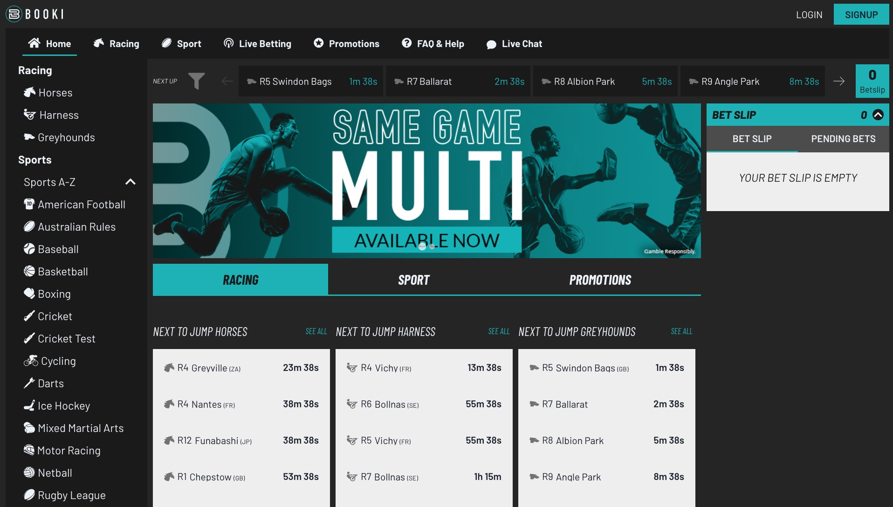Click the Ice Hockey icon
Screen dimensions: 893x507
(29, 405)
